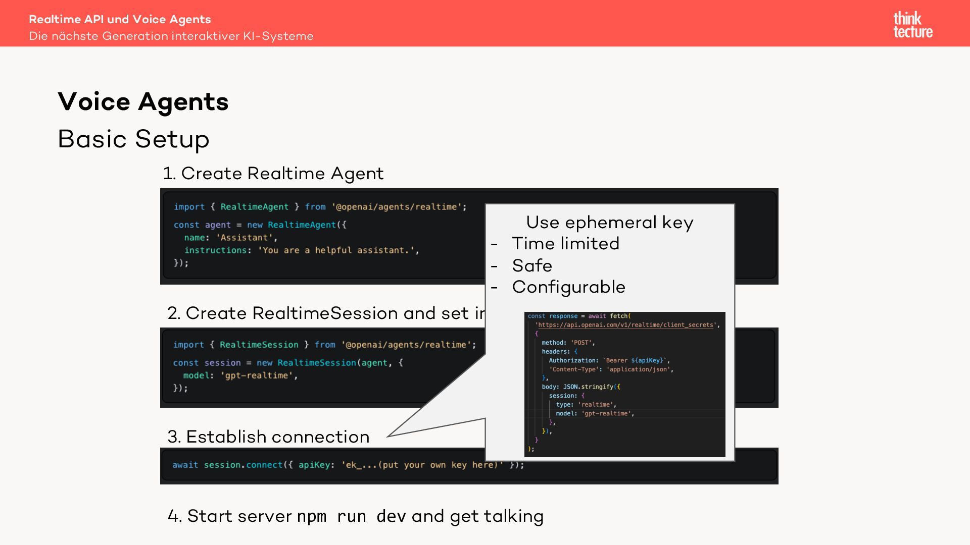Click the 'gpt-realtime' model line in session code
The image size is (970, 545).
pos(240,375)
